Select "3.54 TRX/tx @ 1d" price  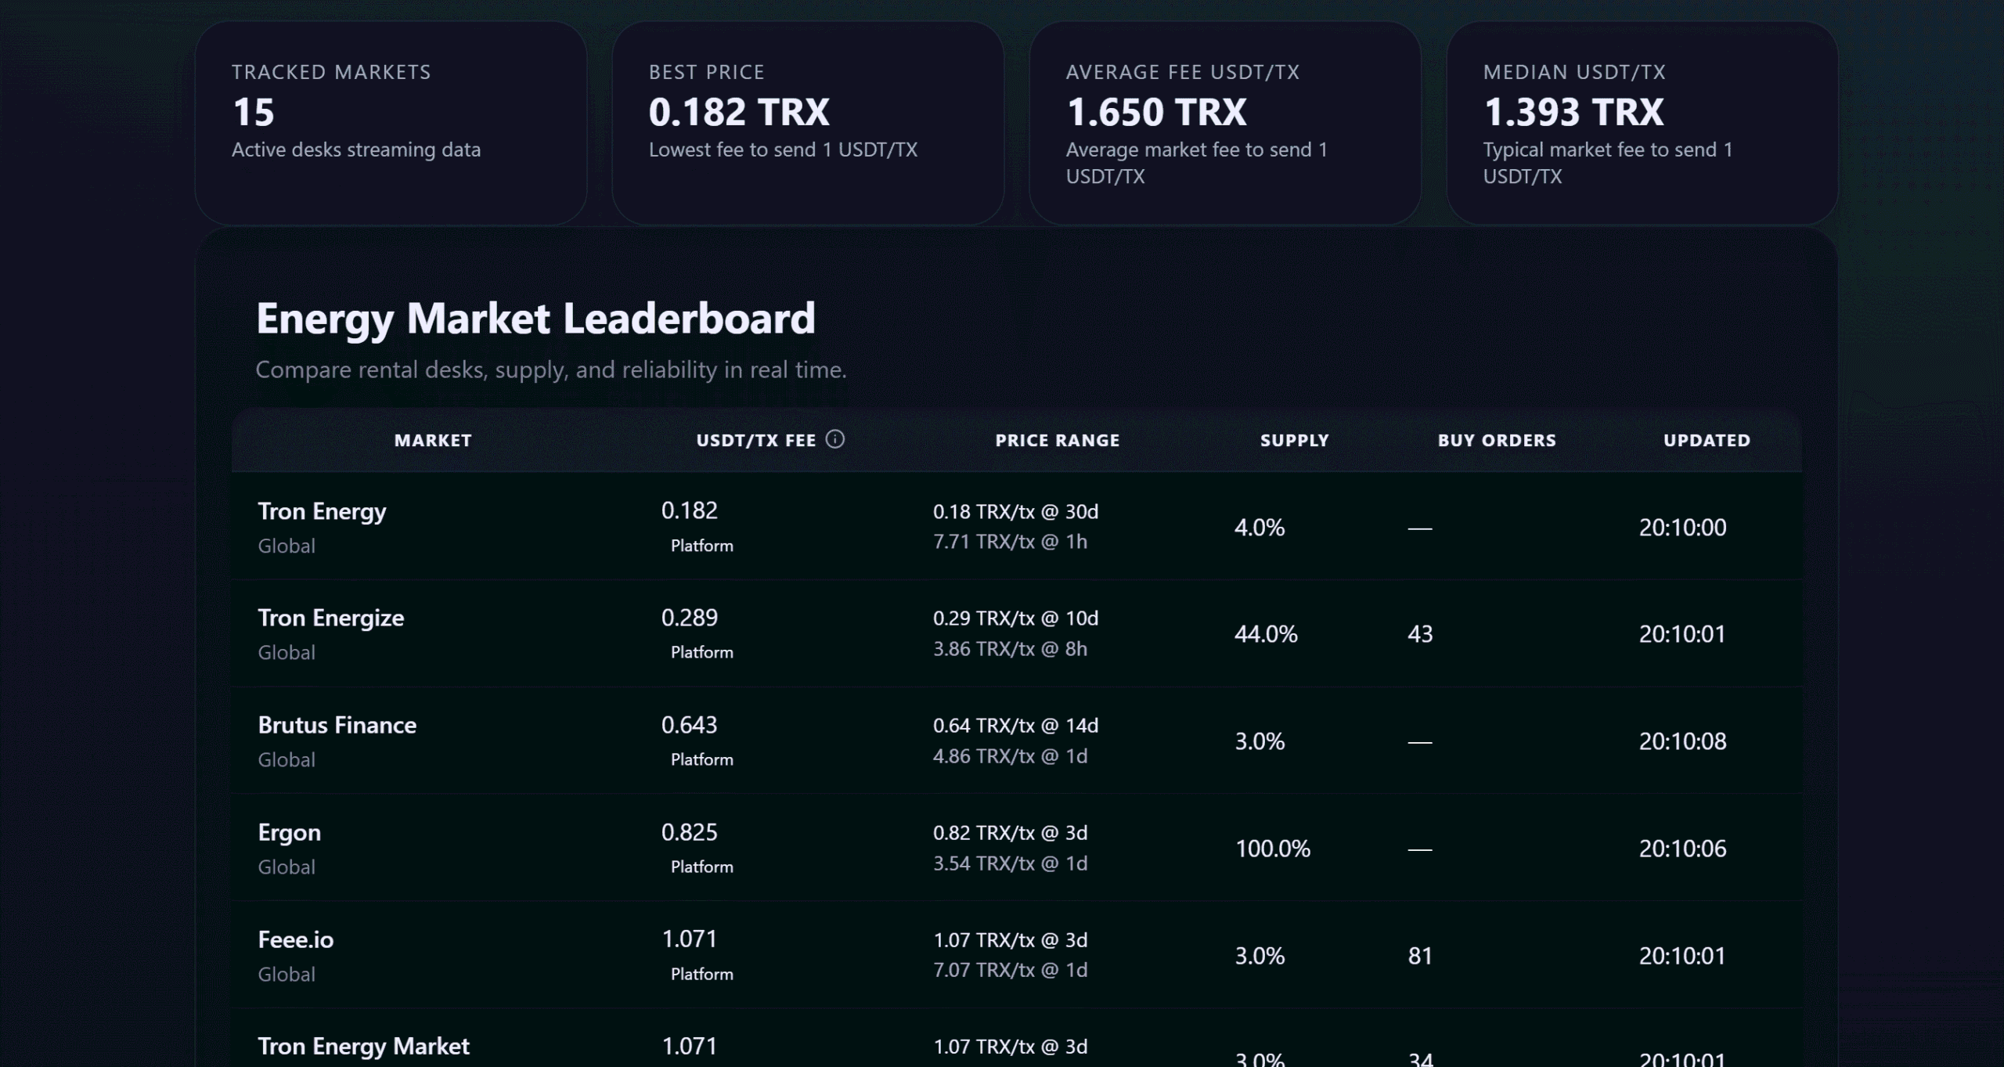point(1010,863)
